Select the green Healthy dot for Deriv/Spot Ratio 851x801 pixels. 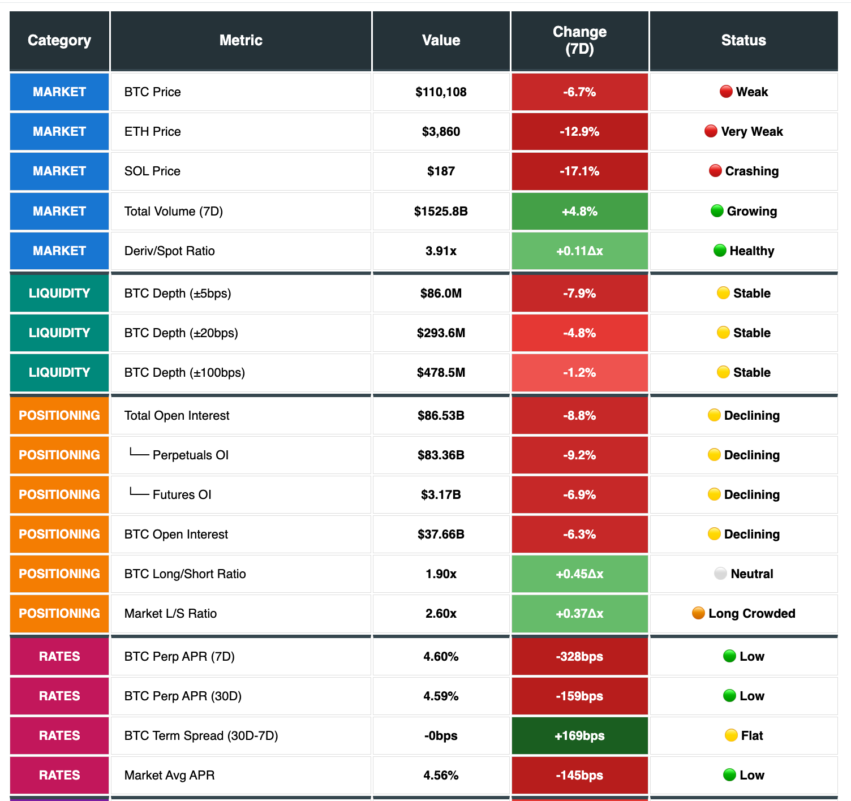click(x=719, y=251)
